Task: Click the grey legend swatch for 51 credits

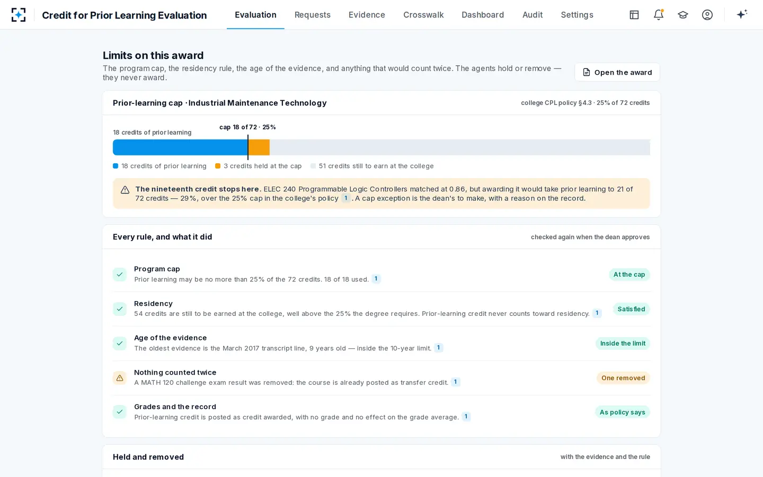Action: pos(313,166)
